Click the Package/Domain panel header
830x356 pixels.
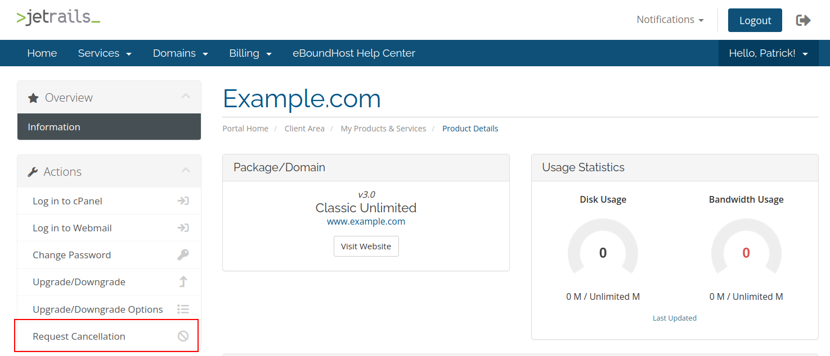click(366, 167)
